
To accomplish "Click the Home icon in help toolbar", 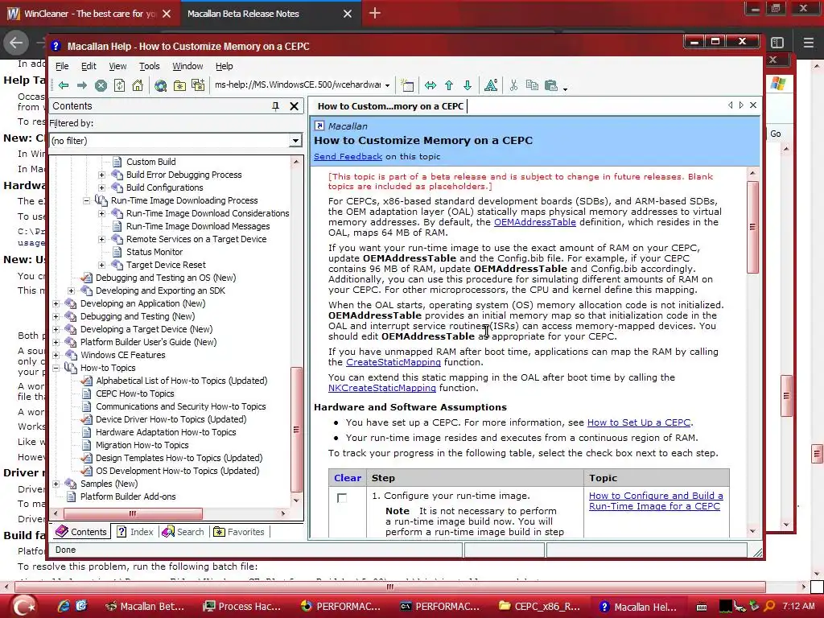I will coord(138,85).
